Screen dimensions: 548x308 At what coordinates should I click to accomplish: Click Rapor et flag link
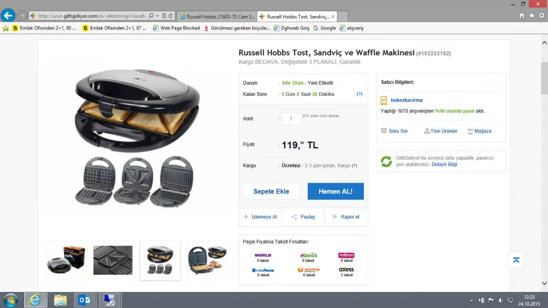(x=346, y=217)
